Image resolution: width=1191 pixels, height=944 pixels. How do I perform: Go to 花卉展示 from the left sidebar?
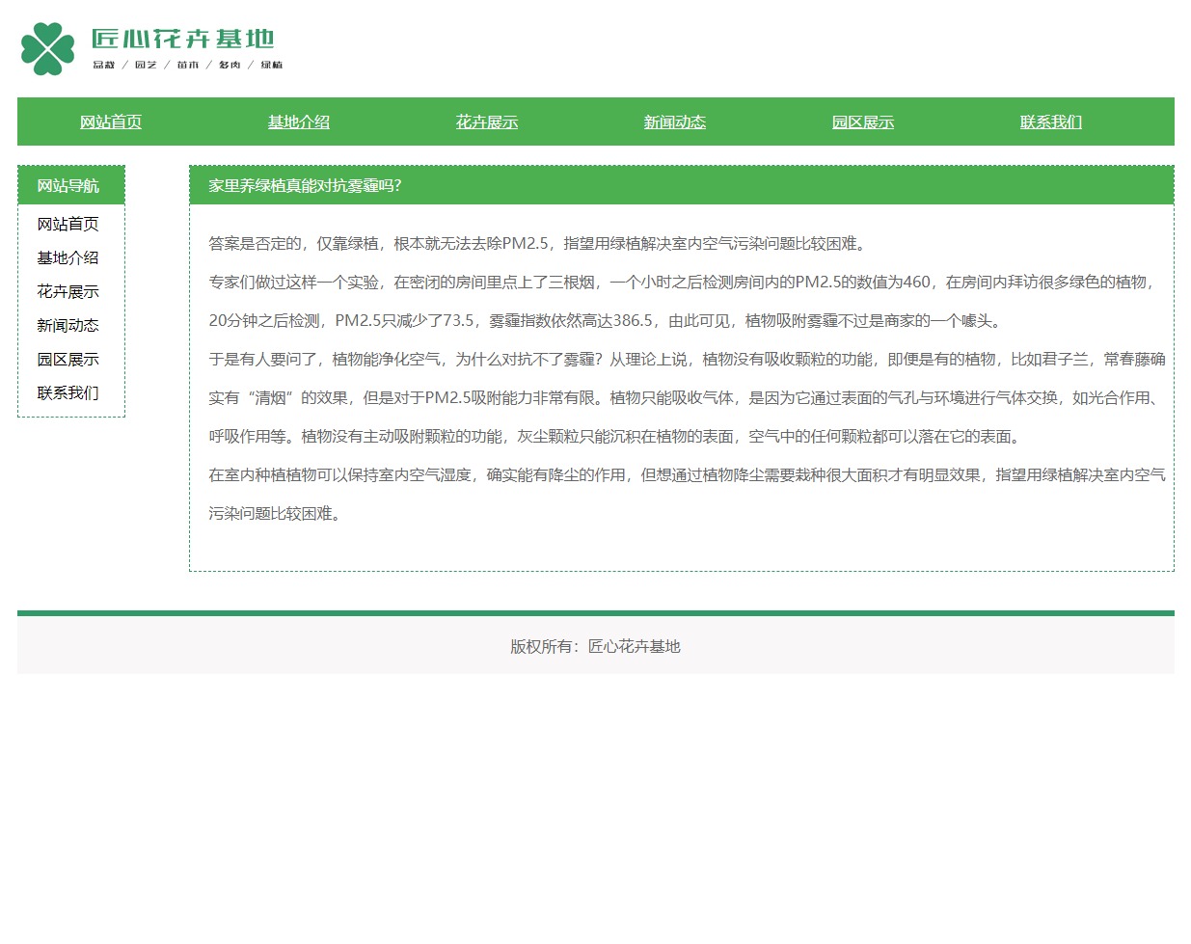[68, 292]
